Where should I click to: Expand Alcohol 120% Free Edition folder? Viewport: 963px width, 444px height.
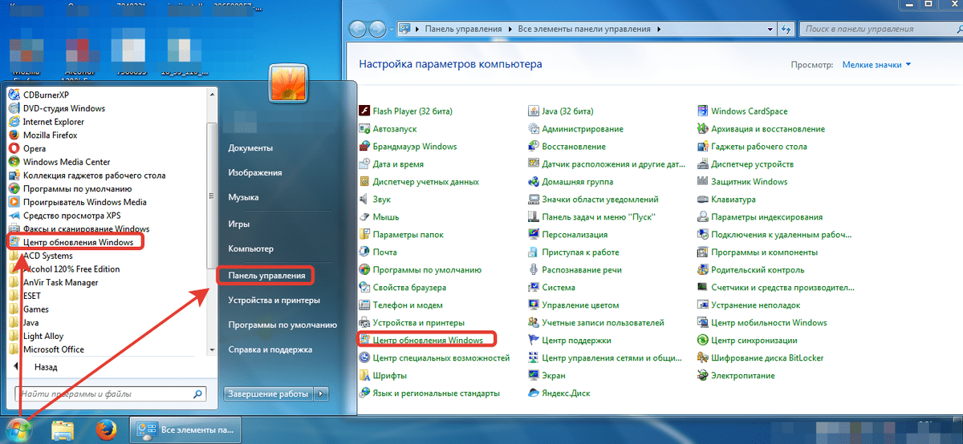pyautogui.click(x=64, y=269)
